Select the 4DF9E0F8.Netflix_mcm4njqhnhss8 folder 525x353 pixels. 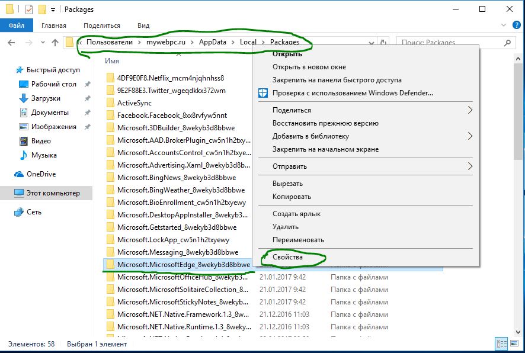[x=171, y=78]
